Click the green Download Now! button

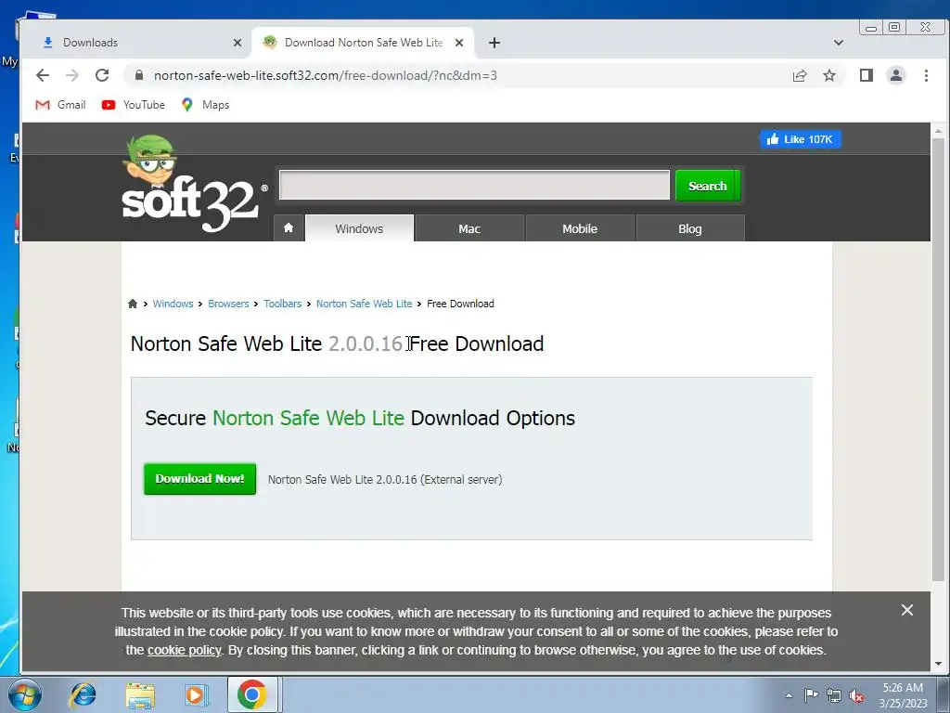click(200, 479)
